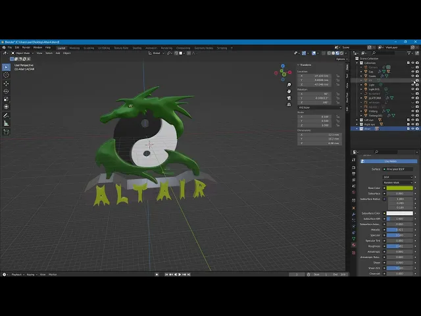Open the outliner filter dropdown
The image size is (421, 316).
click(410, 53)
